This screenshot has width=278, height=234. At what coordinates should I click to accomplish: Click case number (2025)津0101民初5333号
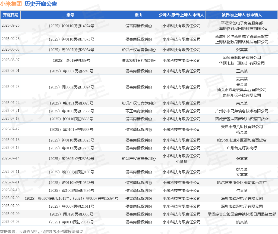pos(71,130)
